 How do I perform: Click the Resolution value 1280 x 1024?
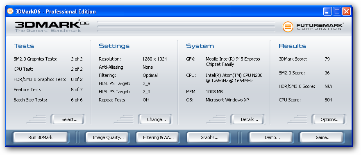(x=155, y=59)
